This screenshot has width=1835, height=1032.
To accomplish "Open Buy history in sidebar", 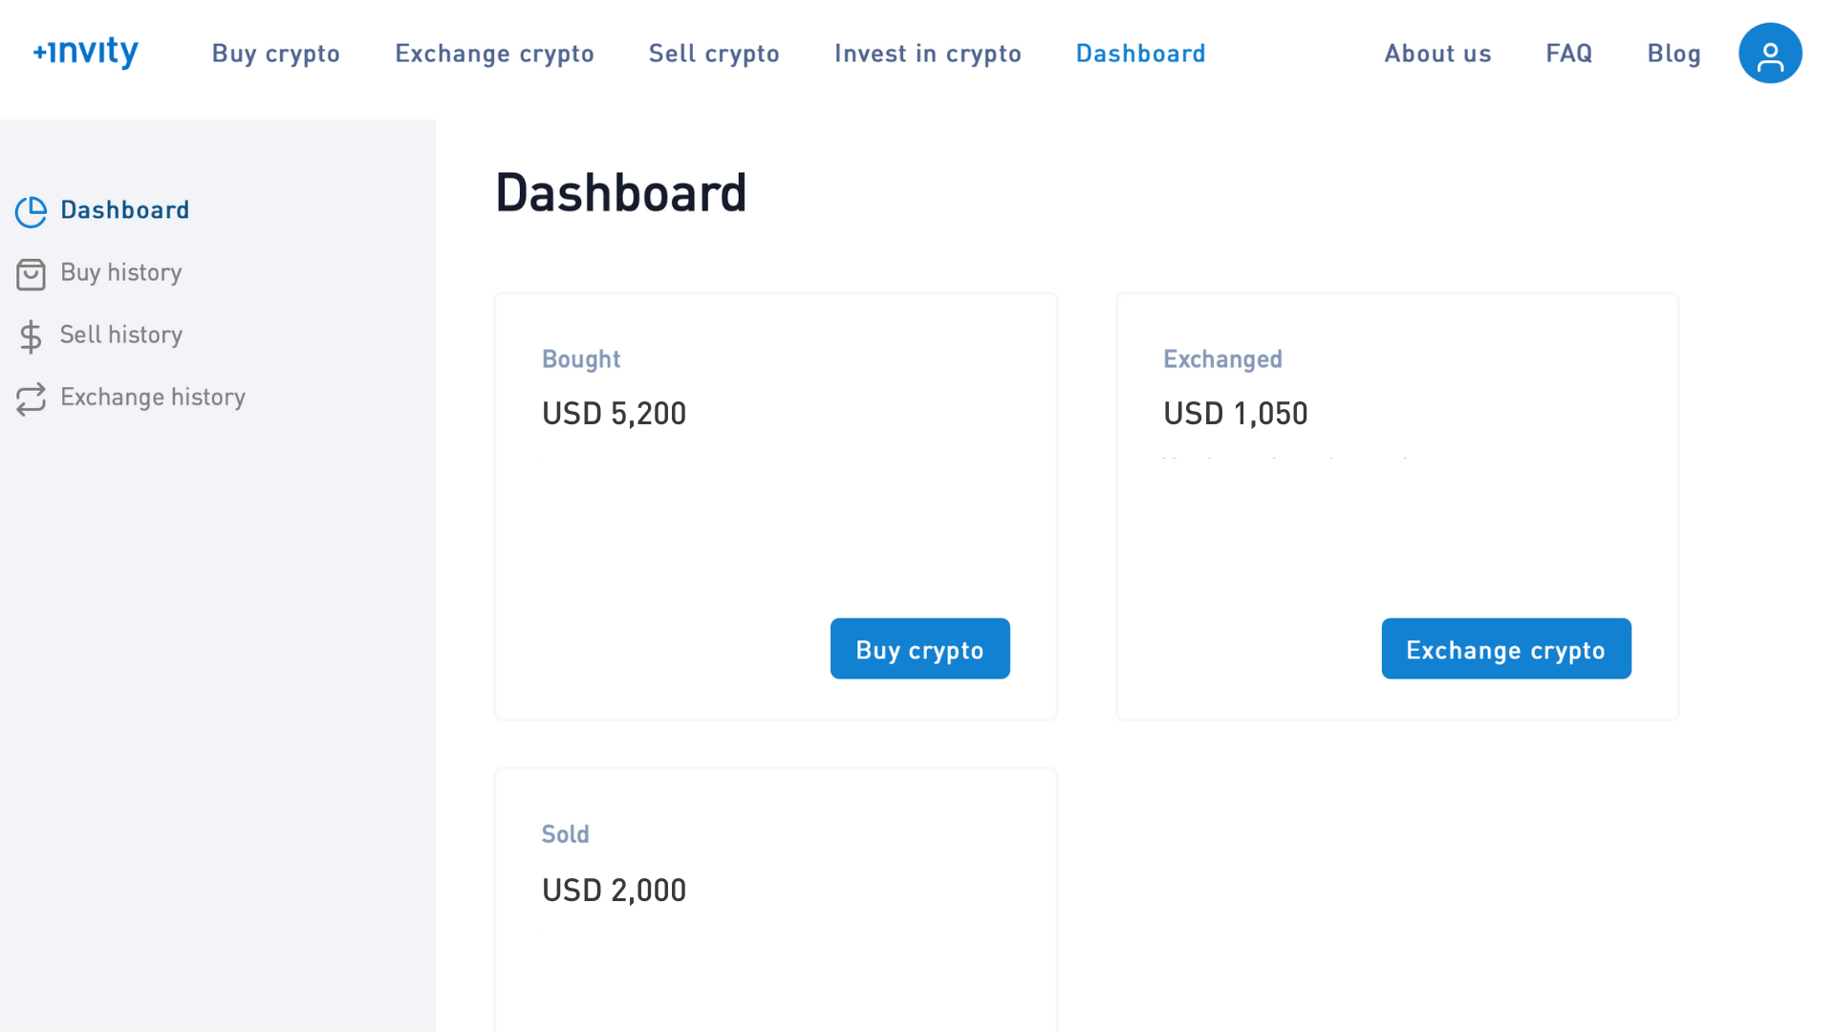I will 121,273.
